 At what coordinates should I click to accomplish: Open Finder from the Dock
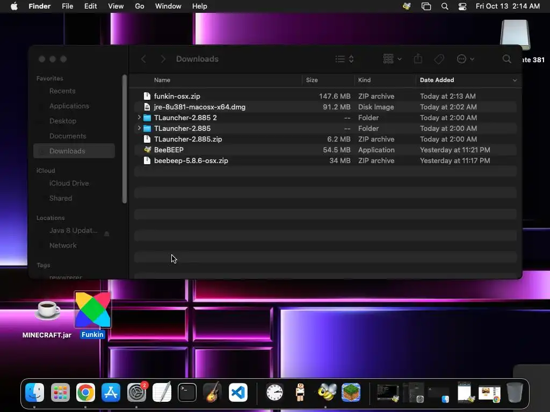coord(35,392)
